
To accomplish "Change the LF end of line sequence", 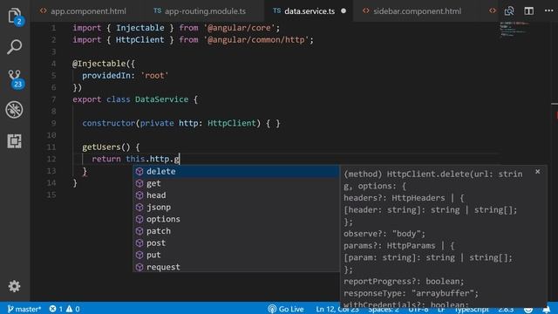I will (441, 309).
